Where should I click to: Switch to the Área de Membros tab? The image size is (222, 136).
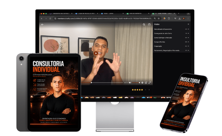[138, 14]
